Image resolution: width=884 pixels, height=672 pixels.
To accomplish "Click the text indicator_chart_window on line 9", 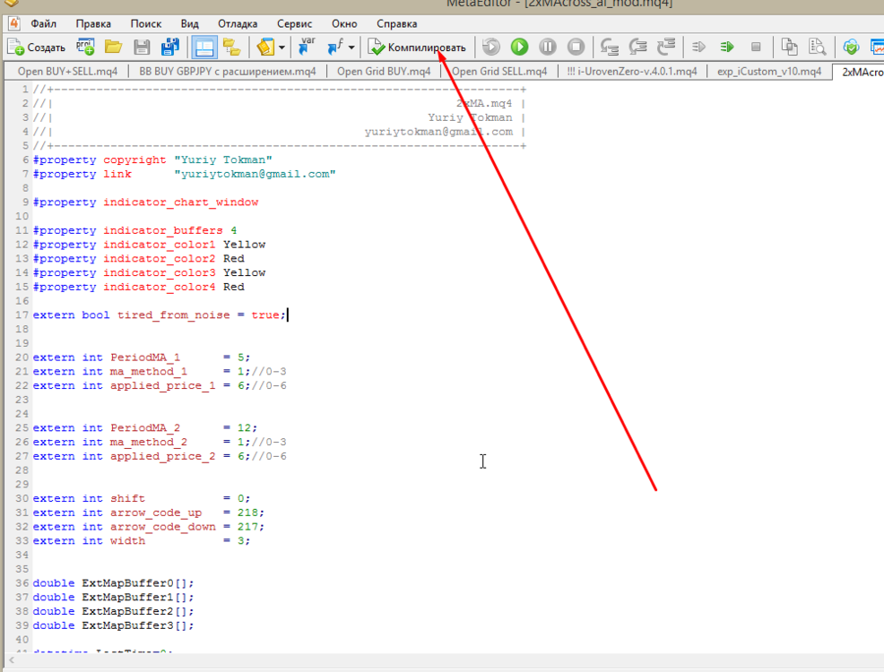I will 180,202.
